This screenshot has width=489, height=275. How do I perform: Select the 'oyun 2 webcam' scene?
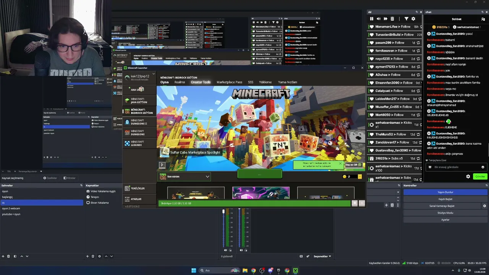[42, 209]
